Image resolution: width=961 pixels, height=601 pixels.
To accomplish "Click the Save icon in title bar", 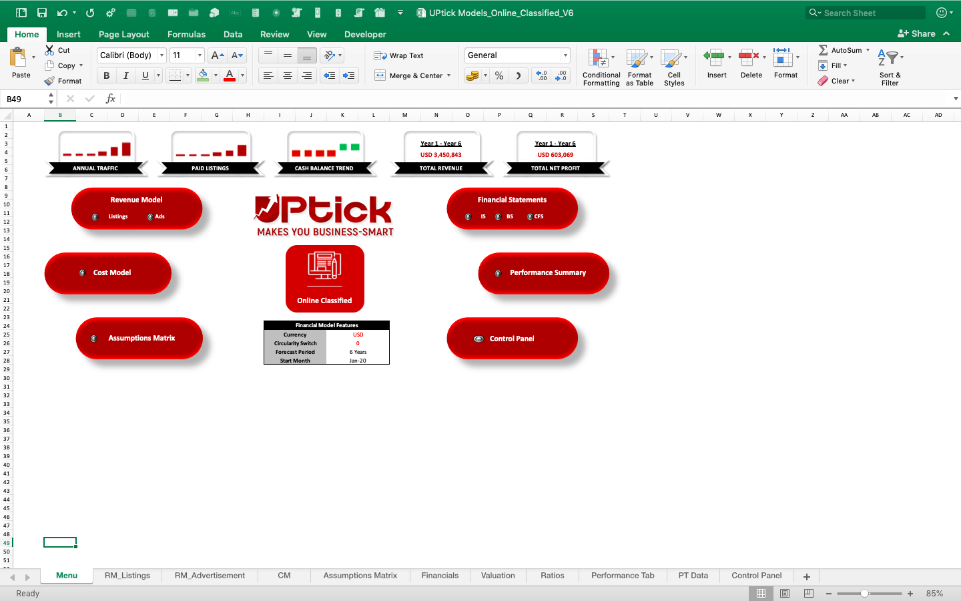I will coord(42,13).
